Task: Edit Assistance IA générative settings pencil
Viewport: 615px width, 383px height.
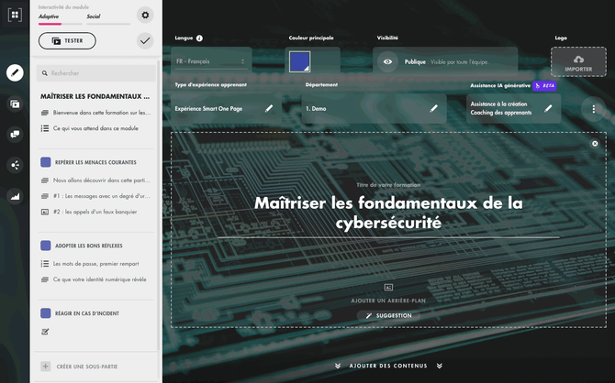Action: pos(548,108)
